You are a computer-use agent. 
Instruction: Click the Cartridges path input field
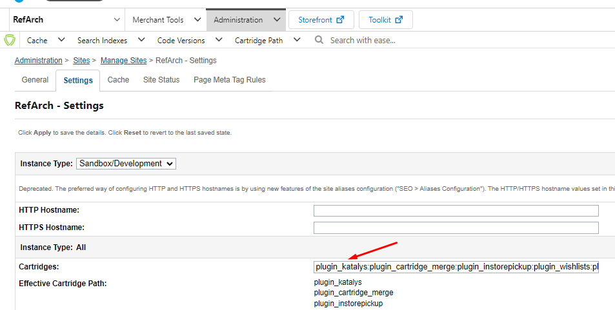(x=456, y=267)
